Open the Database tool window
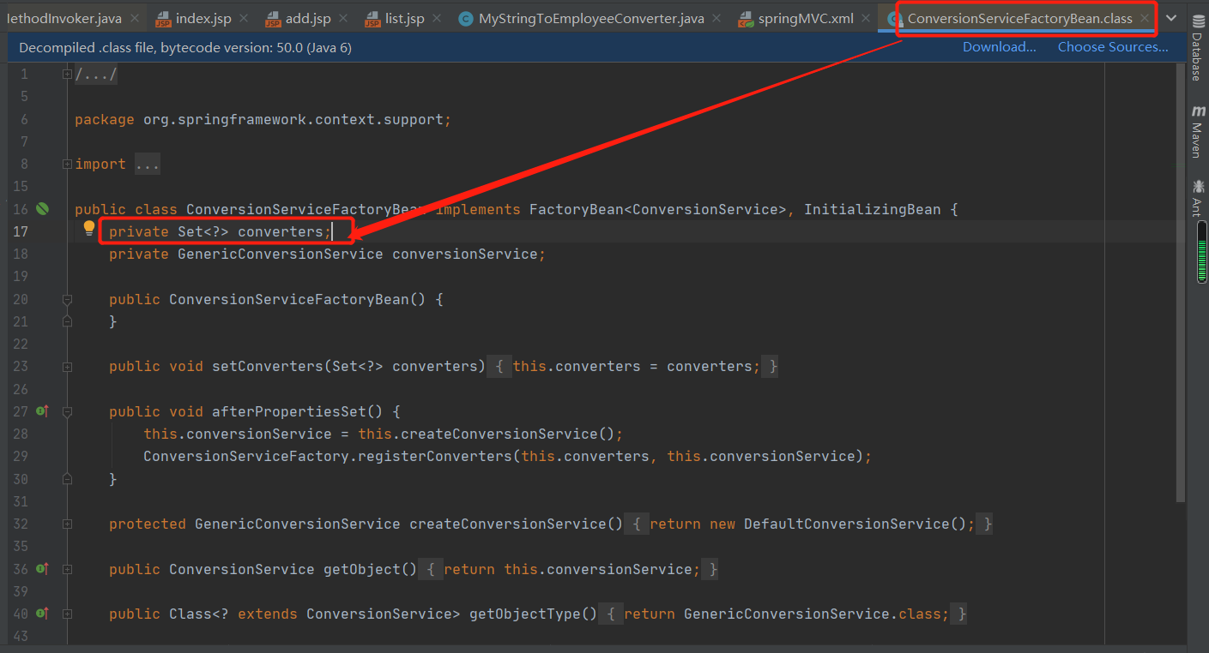1209x653 pixels. pyautogui.click(x=1197, y=48)
